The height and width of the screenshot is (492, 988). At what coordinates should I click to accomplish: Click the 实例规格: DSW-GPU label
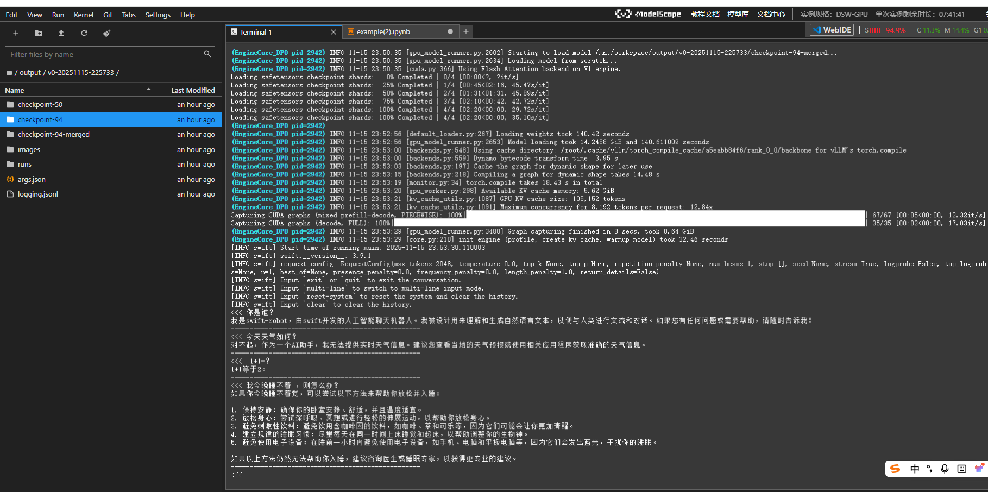pyautogui.click(x=834, y=14)
